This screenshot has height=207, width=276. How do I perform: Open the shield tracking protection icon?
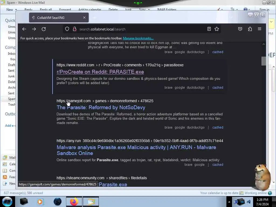tap(67, 29)
